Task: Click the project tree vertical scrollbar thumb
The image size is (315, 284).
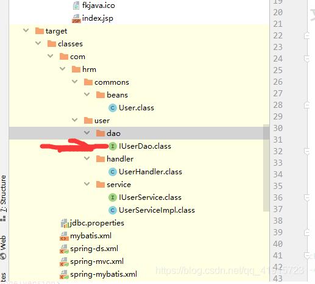Action: point(266,168)
